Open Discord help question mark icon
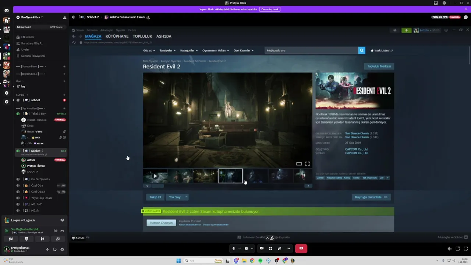Image resolution: width=471 pixels, height=265 pixels. click(x=444, y=3)
